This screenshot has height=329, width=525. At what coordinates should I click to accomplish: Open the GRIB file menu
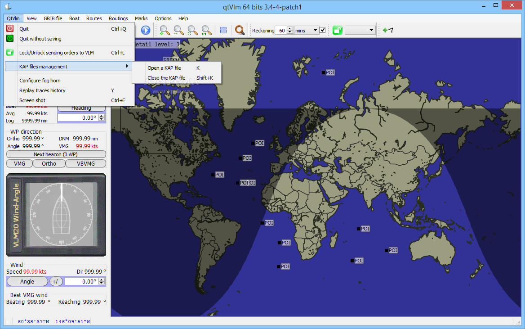[x=53, y=18]
